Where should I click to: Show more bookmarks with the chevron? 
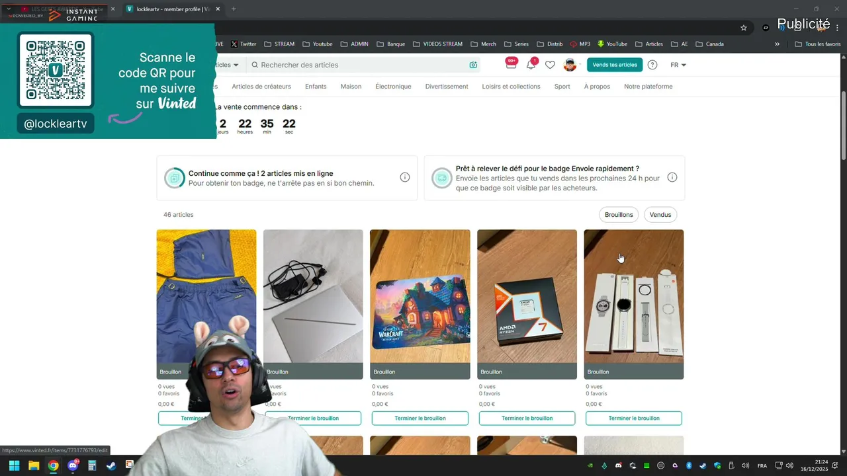pyautogui.click(x=777, y=44)
